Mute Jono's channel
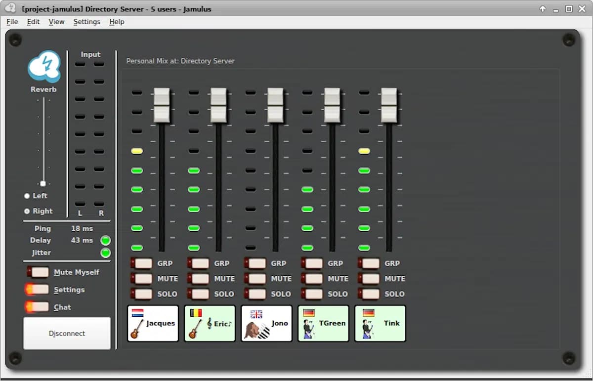The height and width of the screenshot is (381, 593). (x=255, y=279)
